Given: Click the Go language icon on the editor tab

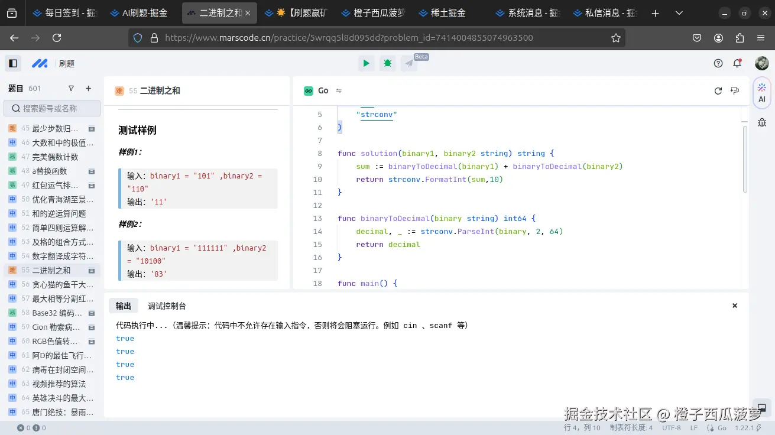Looking at the screenshot, I should 308,90.
